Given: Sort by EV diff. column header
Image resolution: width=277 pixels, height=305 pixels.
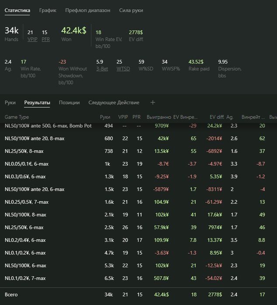Looking at the screenshot, I should pyautogui.click(x=217, y=117).
